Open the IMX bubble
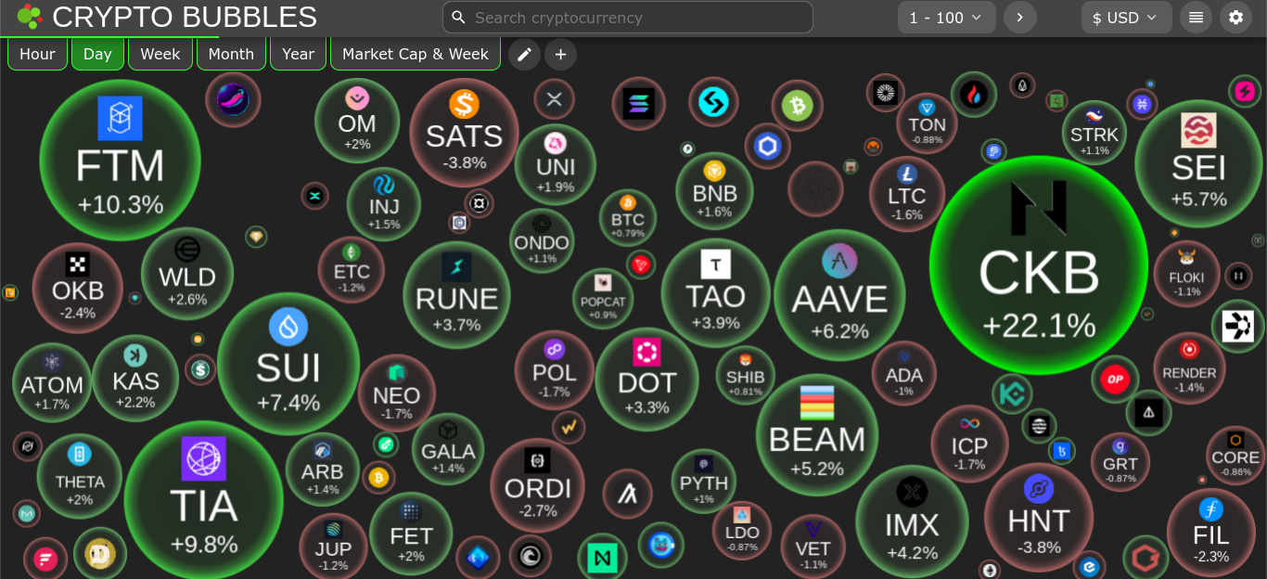This screenshot has height=579, width=1267. [x=912, y=521]
